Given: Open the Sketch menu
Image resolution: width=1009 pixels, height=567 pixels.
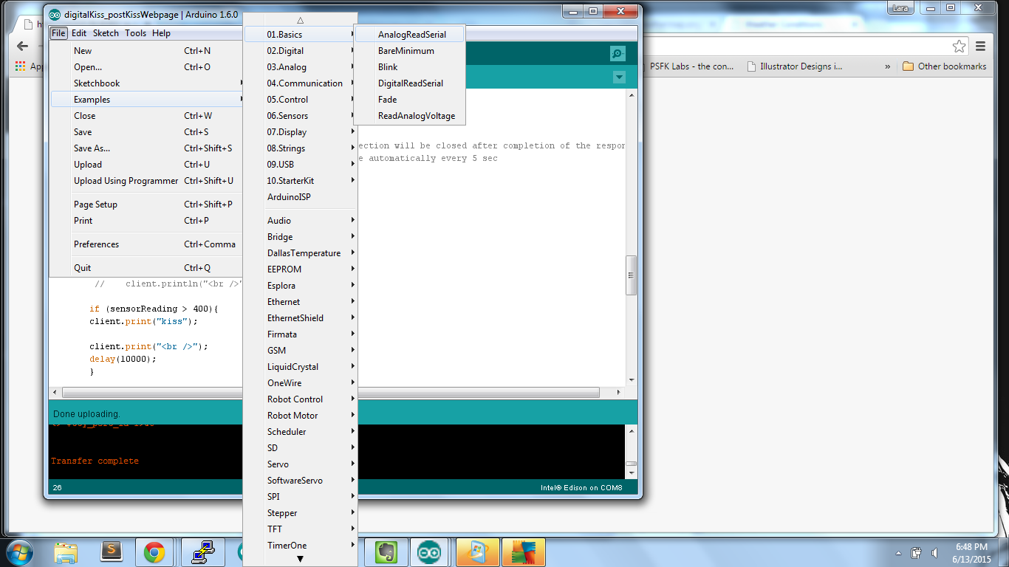Looking at the screenshot, I should click(x=106, y=33).
